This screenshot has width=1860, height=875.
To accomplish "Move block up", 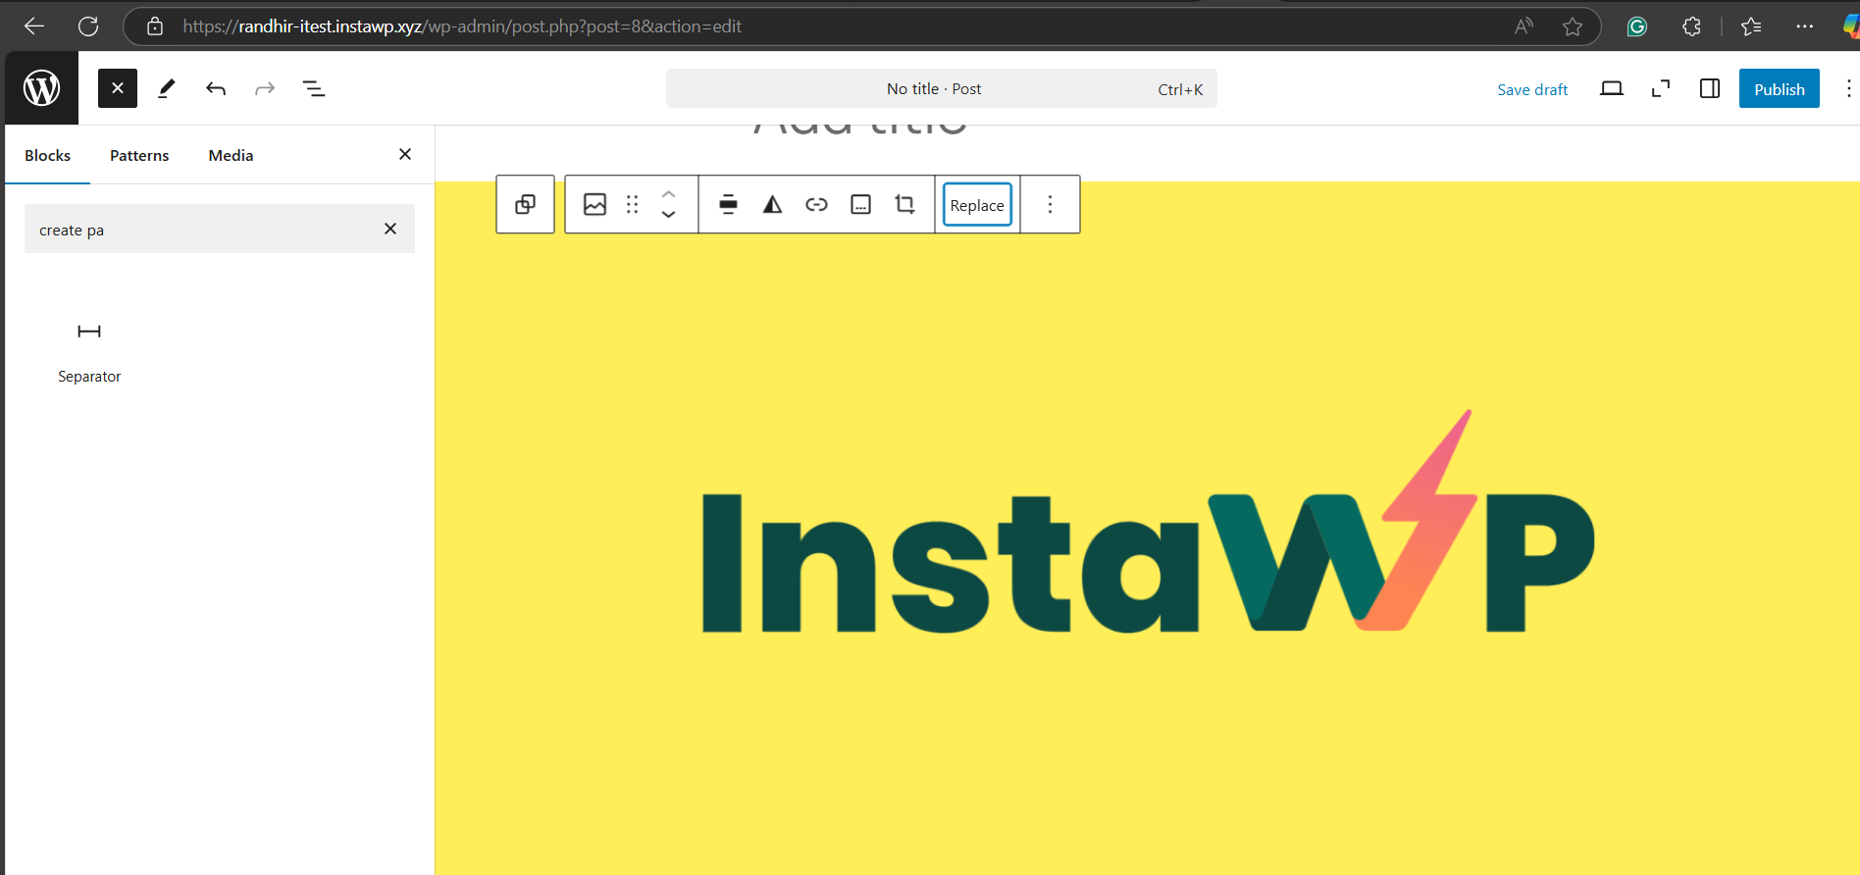I will 668,193.
